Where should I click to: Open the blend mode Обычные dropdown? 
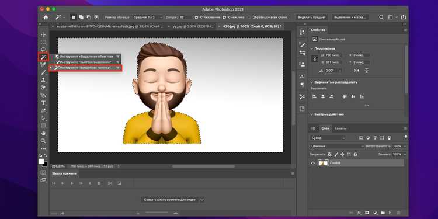[337, 146]
